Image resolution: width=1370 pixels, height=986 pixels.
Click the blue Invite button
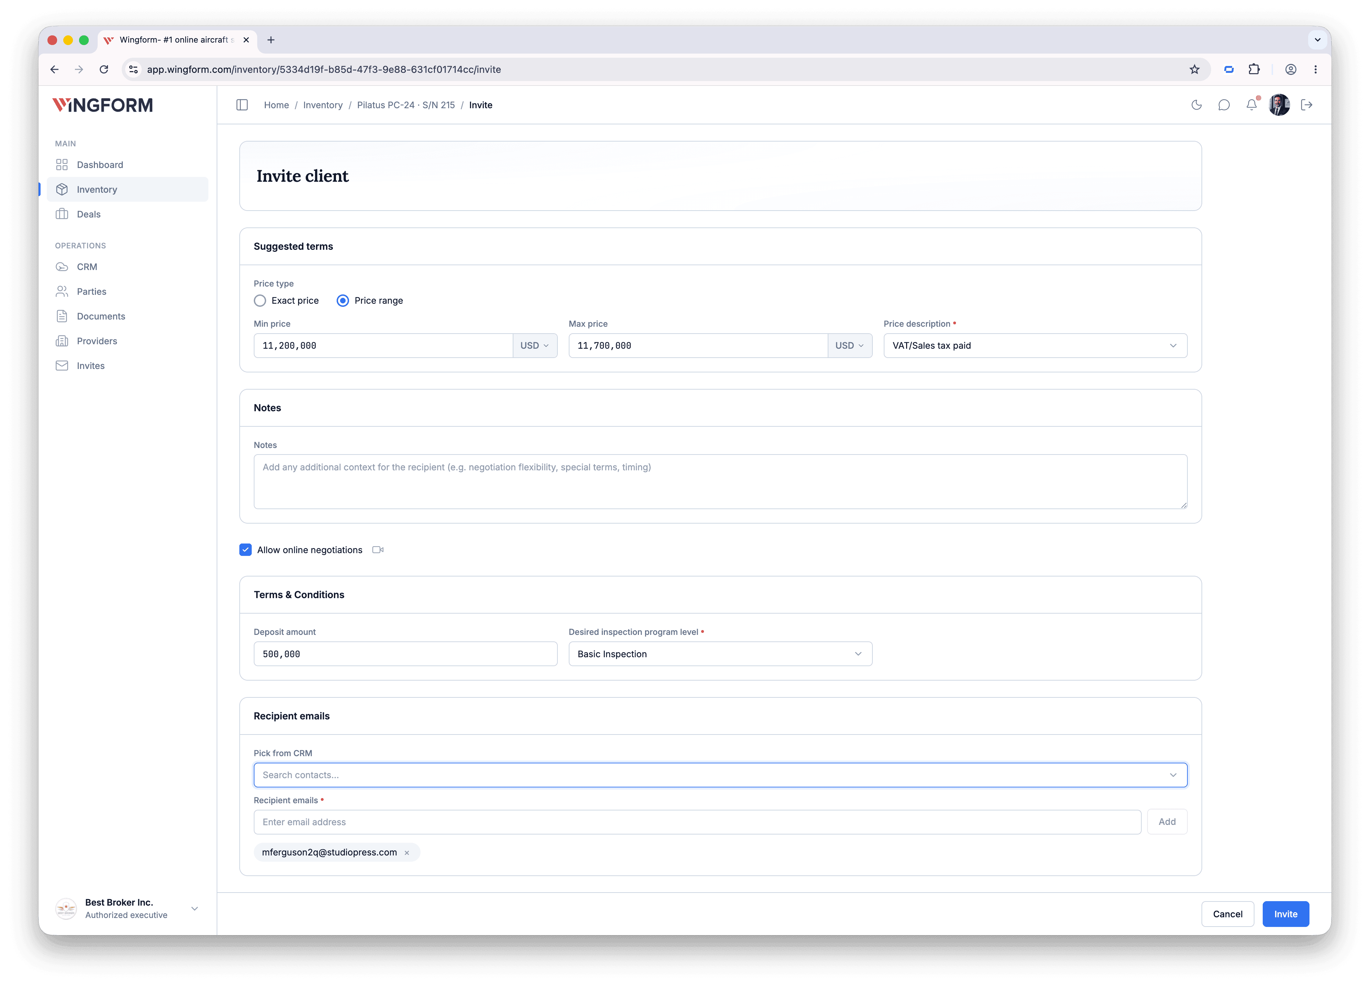tap(1285, 914)
